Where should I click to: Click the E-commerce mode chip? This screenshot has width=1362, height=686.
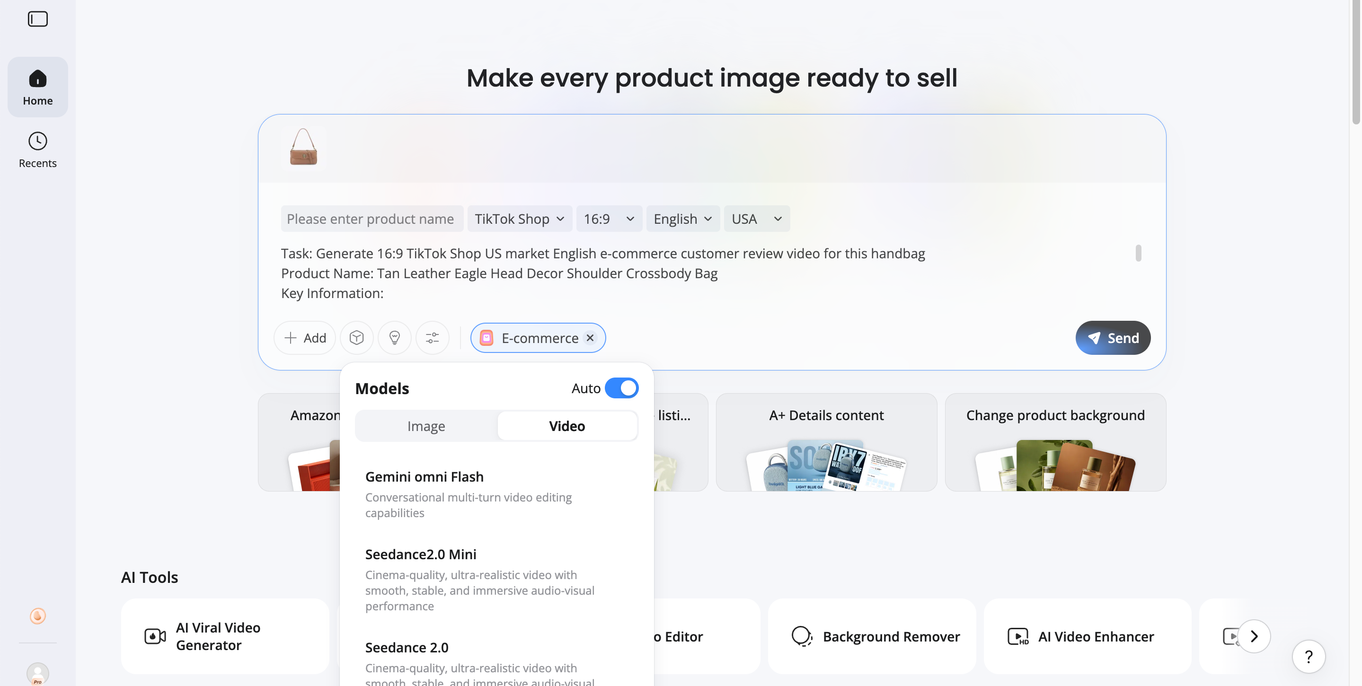[538, 338]
